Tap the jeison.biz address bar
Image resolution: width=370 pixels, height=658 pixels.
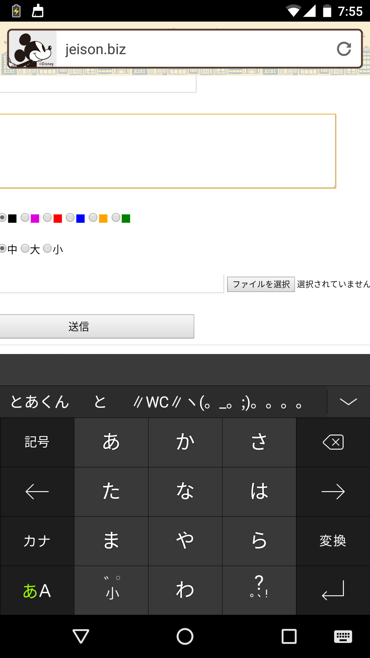[x=192, y=49]
